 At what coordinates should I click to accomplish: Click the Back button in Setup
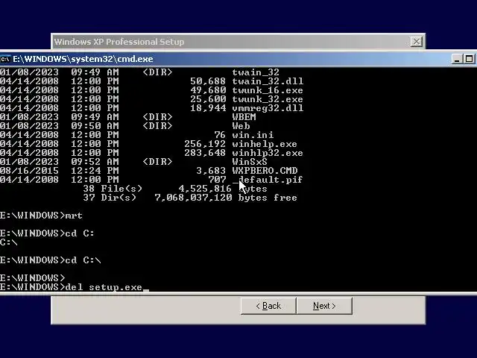coord(268,306)
